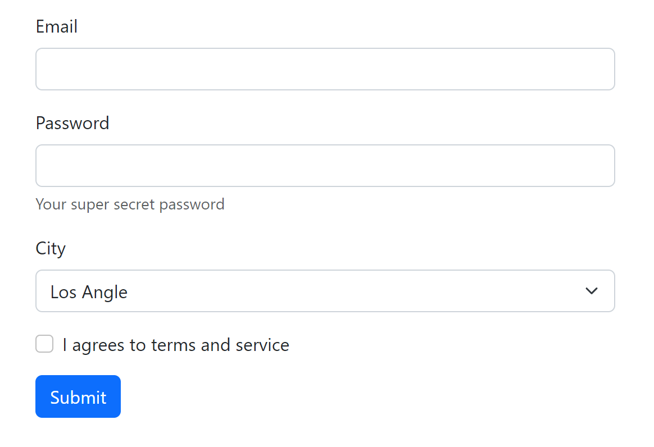The width and height of the screenshot is (654, 447).
Task: Open the City dropdown showing Los Angle
Action: 325,291
